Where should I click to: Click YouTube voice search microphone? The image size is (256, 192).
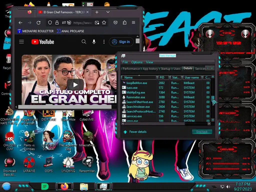[94, 42]
